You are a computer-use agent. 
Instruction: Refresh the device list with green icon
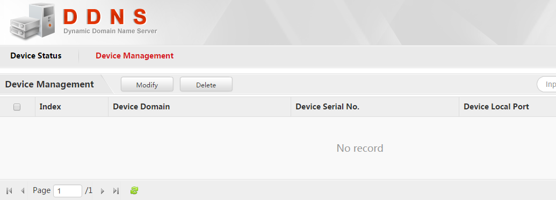click(x=134, y=191)
